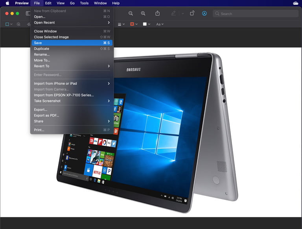Viewport: 302px width, 229px height.
Task: Open the Edit menu
Action: [x=48, y=3]
